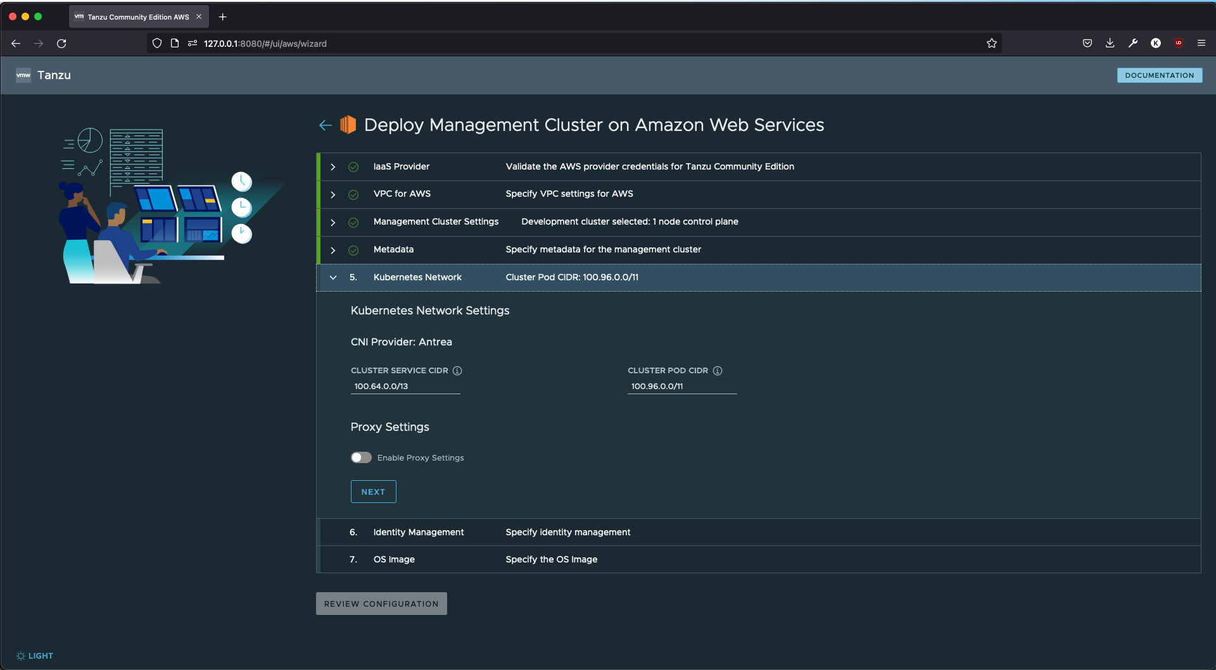The width and height of the screenshot is (1216, 670).
Task: Click 'Specify the OS Image' description
Action: pyautogui.click(x=552, y=559)
